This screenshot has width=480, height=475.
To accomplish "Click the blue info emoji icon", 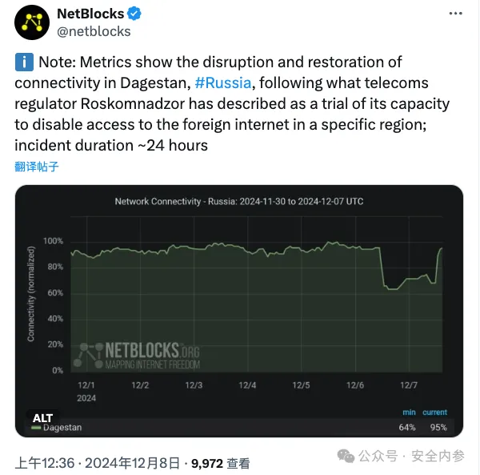I will point(24,62).
